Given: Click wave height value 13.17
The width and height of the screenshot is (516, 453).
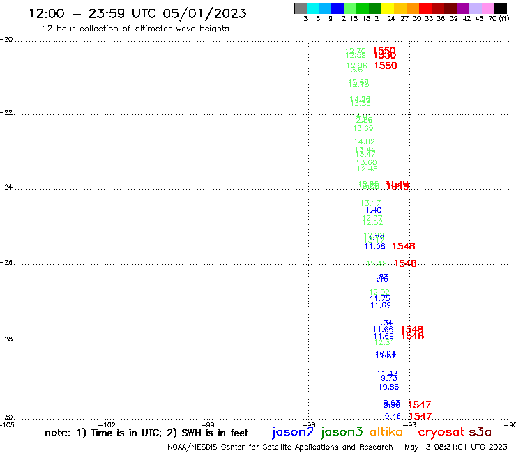Looking at the screenshot, I should pyautogui.click(x=370, y=203).
